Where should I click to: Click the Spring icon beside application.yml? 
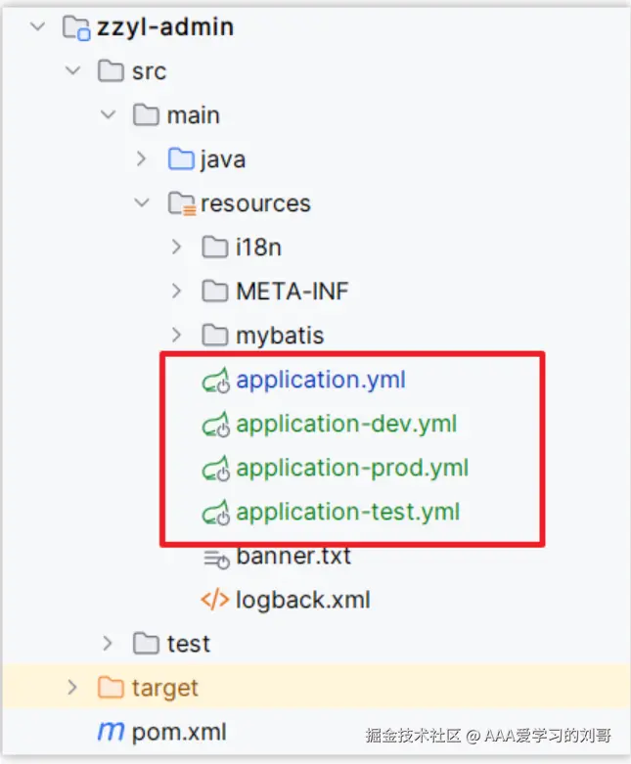[215, 381]
